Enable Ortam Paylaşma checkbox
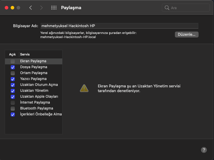 [x=13, y=73]
